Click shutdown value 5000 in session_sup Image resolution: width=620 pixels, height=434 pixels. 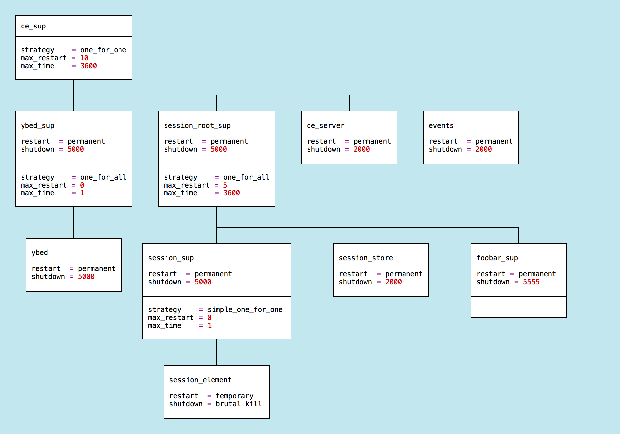203,282
